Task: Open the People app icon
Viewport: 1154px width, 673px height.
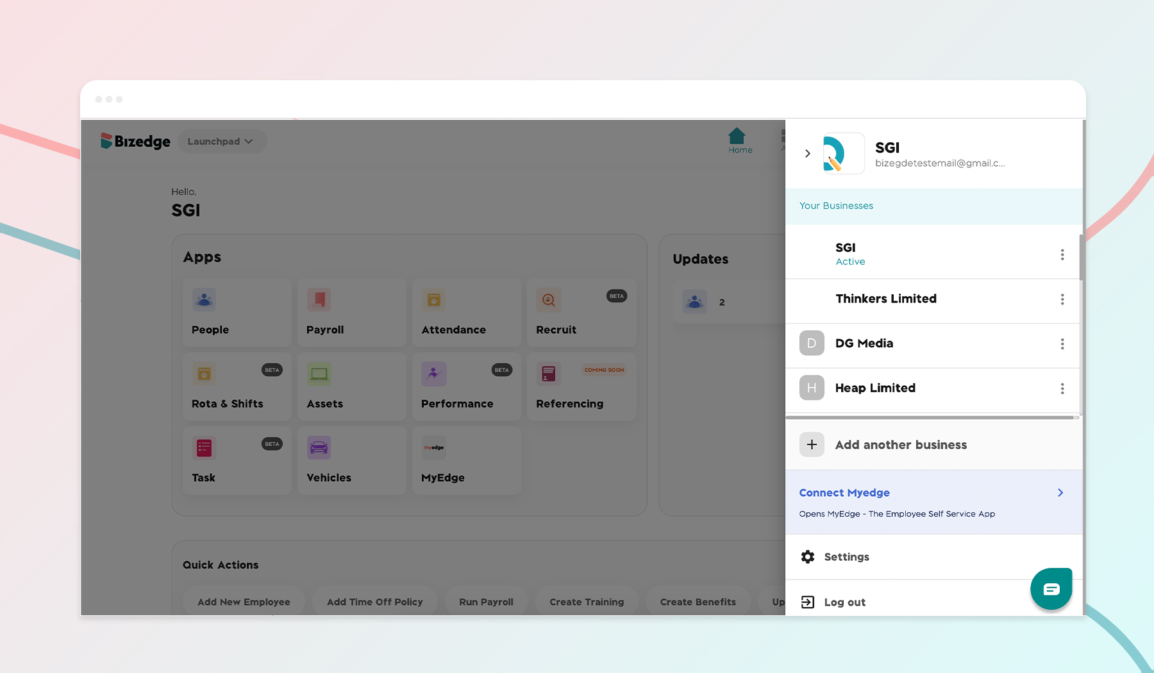Action: tap(204, 299)
